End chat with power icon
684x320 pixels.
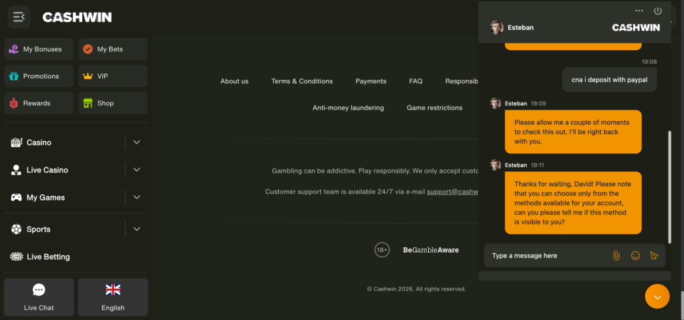click(658, 11)
